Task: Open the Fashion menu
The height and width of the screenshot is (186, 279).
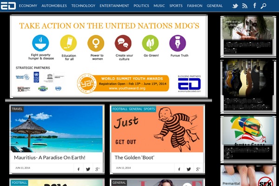Action: 195,6
